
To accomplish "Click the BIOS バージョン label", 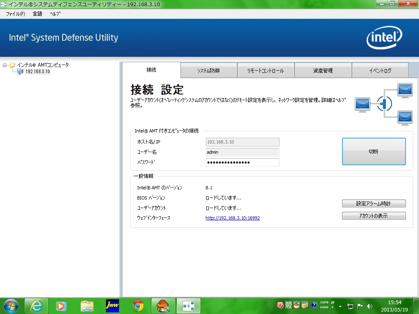I will coord(151,198).
